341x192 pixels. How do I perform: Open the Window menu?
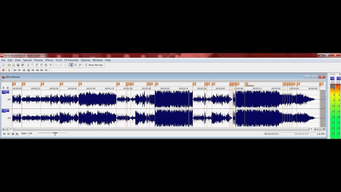pos(98,60)
